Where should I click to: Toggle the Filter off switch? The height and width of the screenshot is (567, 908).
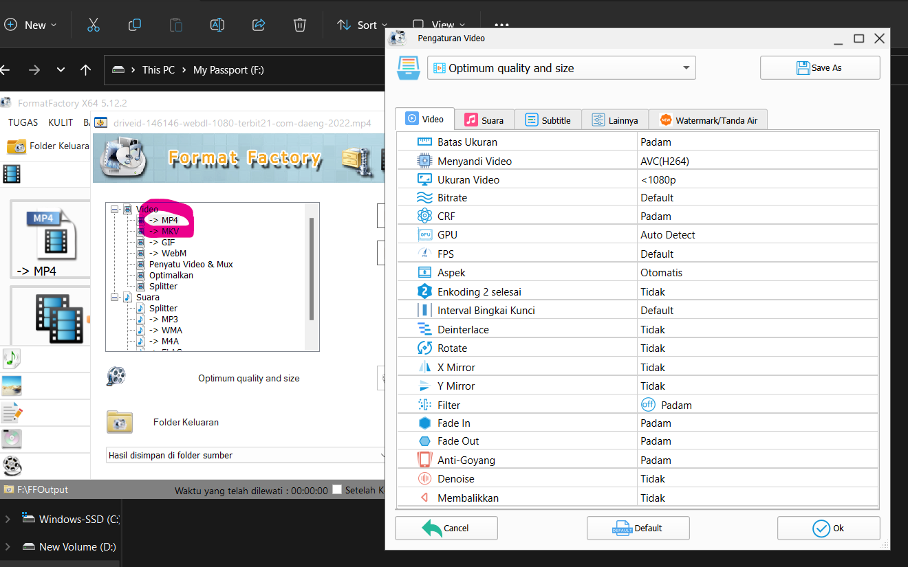click(648, 404)
